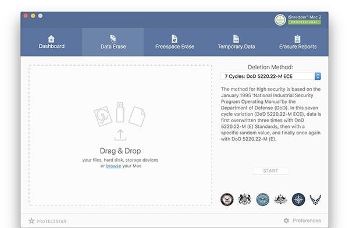This screenshot has width=349, height=228.
Task: Switch to the Data Erase tab
Action: click(113, 42)
